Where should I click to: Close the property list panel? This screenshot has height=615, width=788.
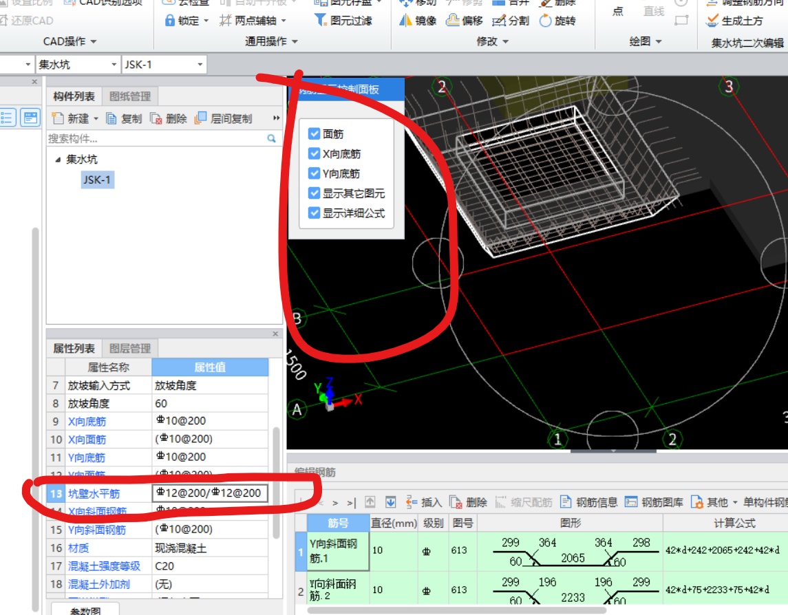point(275,334)
